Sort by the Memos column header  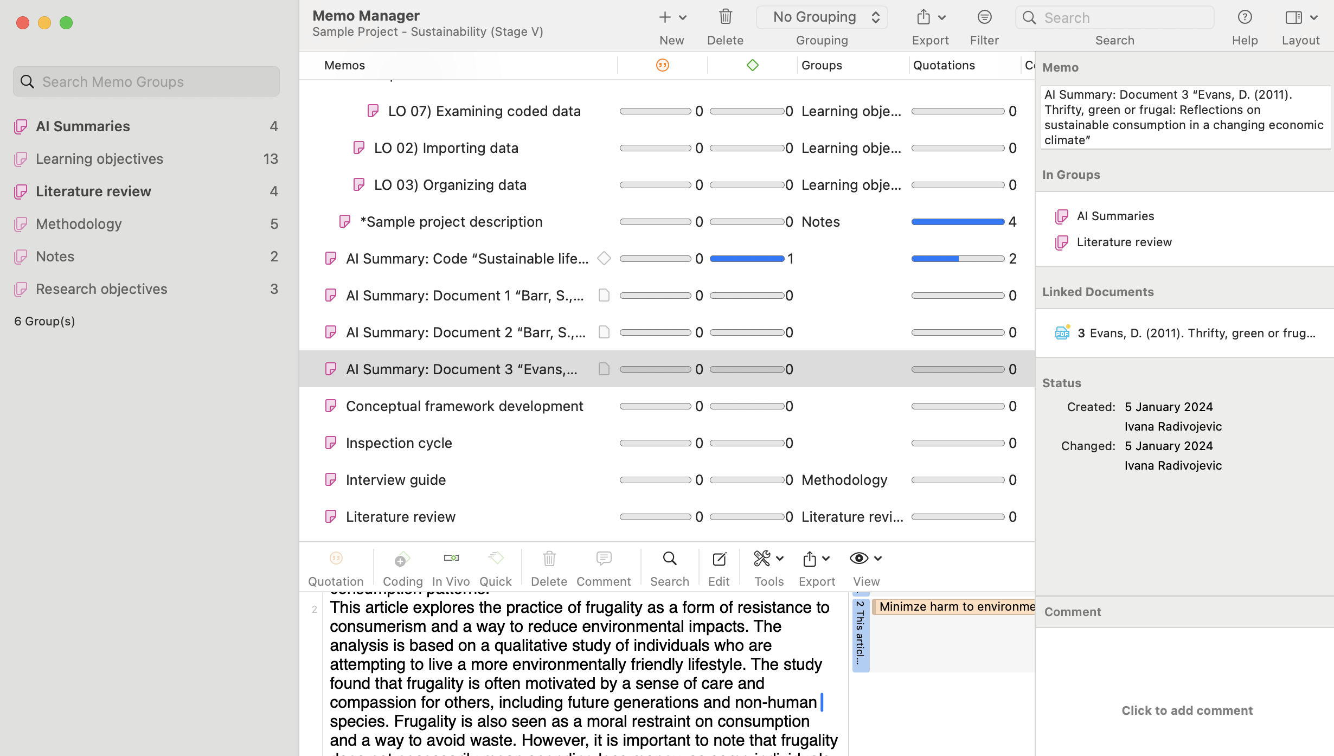coord(344,66)
